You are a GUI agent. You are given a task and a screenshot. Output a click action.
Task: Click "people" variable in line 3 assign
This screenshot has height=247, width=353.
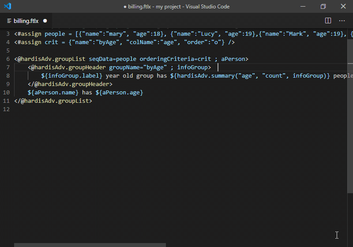(55, 34)
